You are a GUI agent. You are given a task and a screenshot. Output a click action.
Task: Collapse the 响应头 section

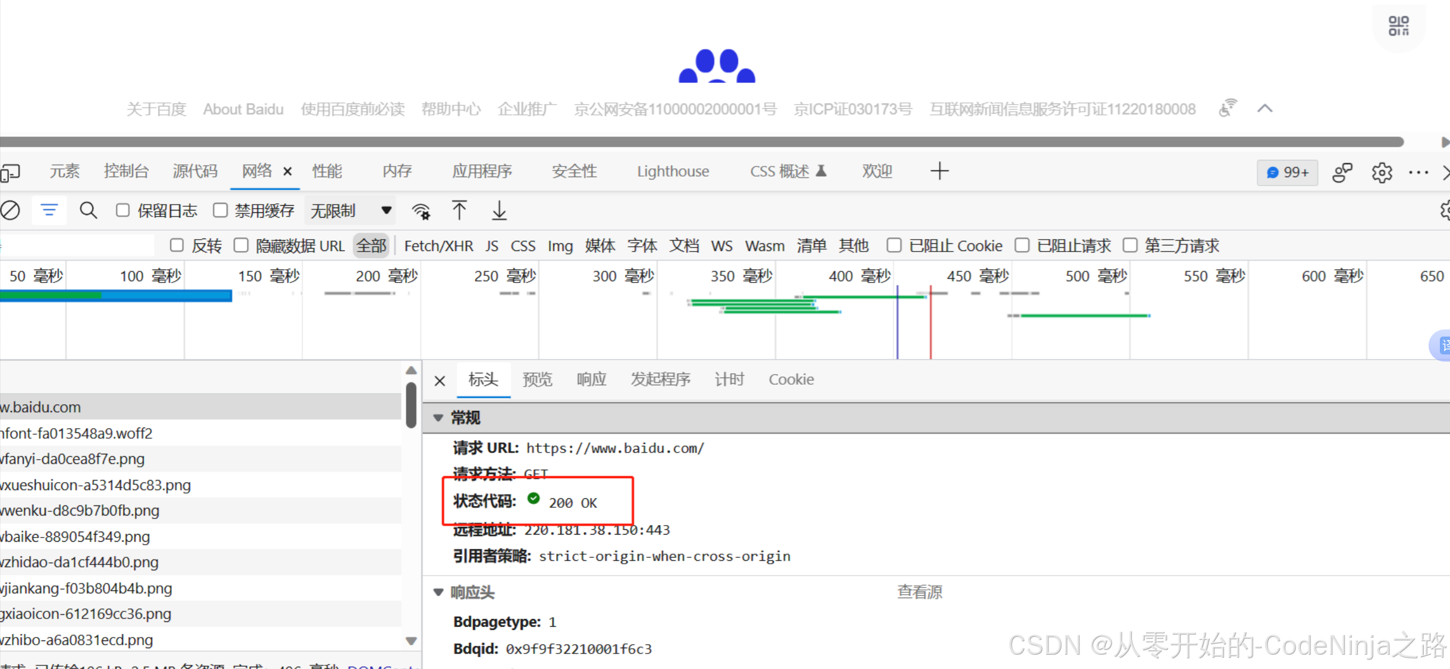click(438, 592)
